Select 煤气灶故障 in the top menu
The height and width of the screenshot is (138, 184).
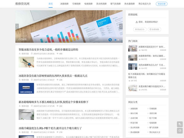click(116, 4)
